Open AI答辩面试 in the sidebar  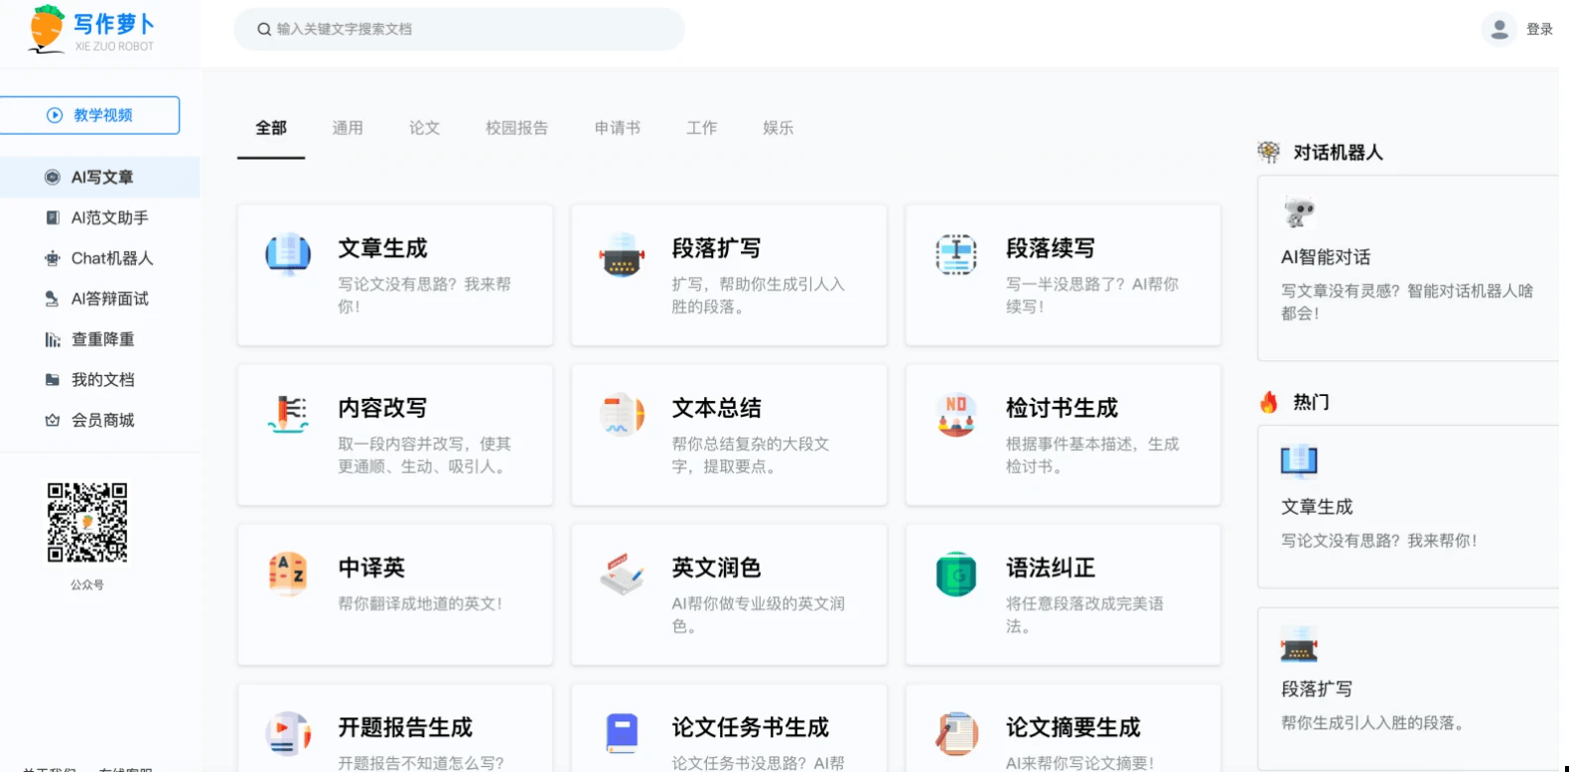99,299
